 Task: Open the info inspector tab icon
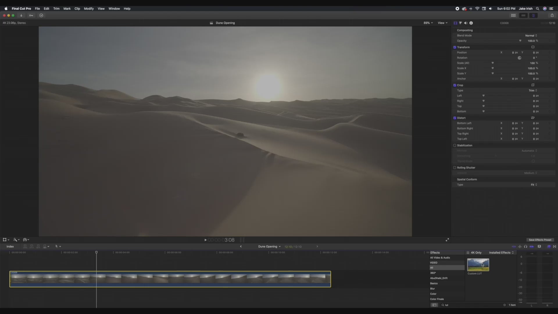[471, 23]
